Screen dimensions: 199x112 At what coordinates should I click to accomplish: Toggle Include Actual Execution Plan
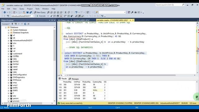click(x=65, y=16)
